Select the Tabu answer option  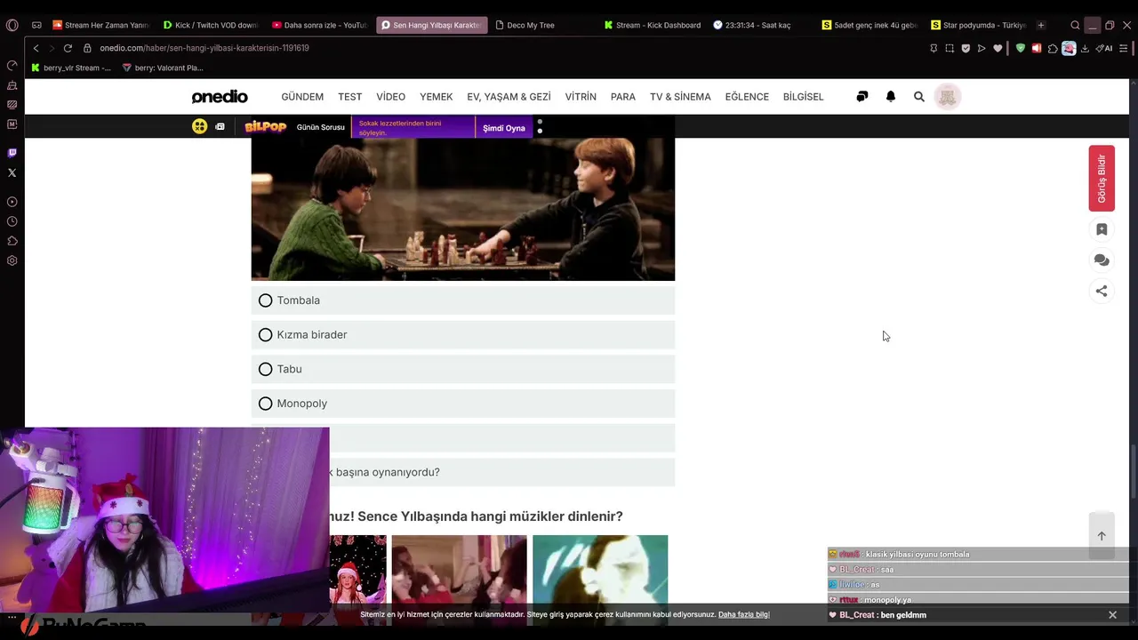tap(463, 369)
